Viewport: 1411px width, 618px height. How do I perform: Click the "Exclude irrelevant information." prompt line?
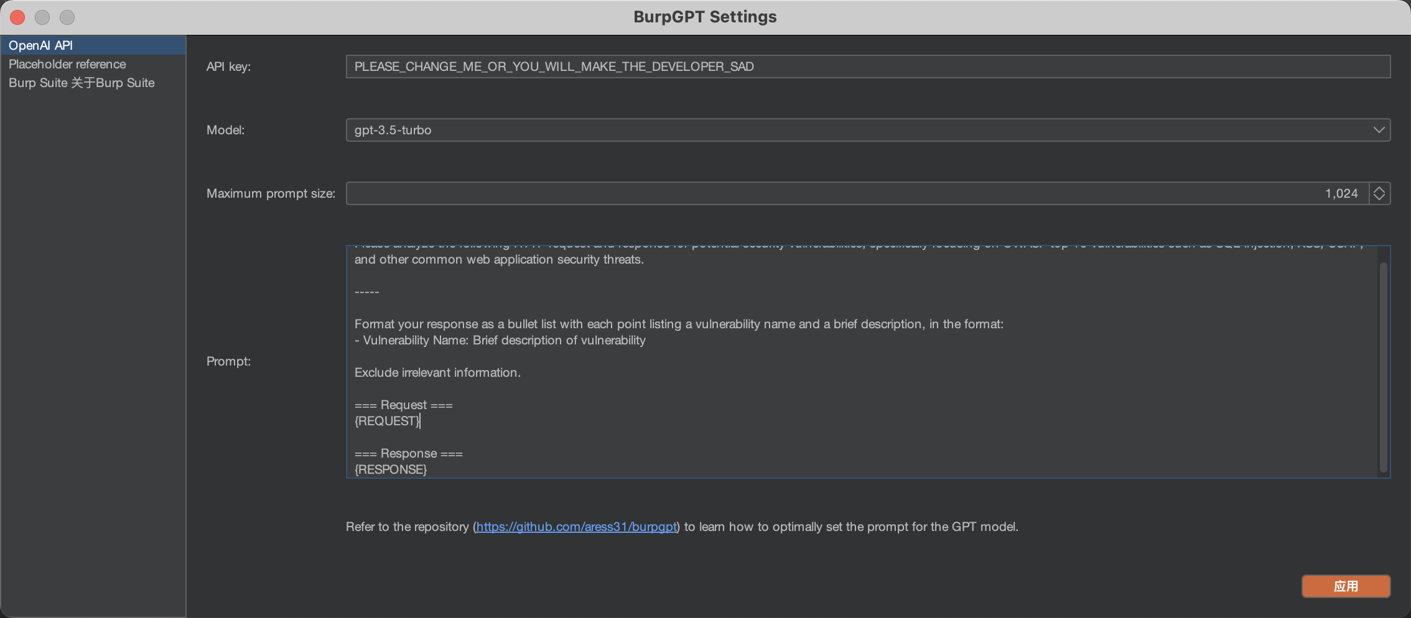[437, 372]
